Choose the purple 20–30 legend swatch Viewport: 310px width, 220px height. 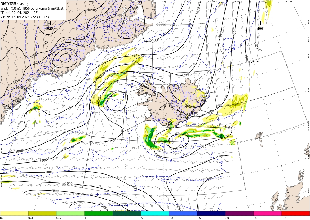click(239, 213)
